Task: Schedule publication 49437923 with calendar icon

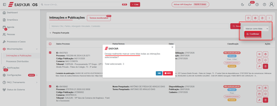Action: click(x=259, y=60)
